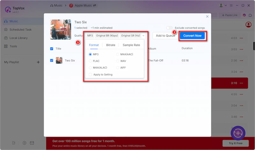
Task: Close the conversion dialog
Action: pyautogui.click(x=207, y=17)
